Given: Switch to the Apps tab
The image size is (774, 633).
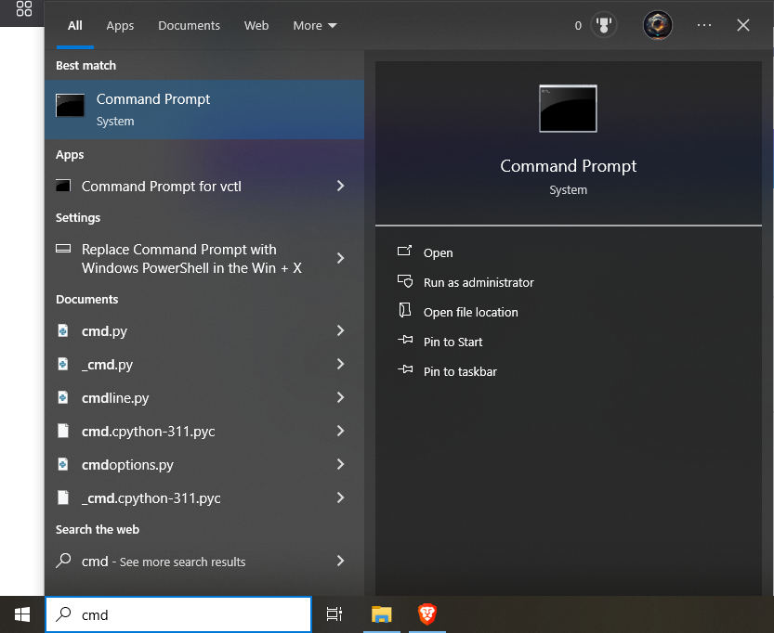Looking at the screenshot, I should (120, 26).
